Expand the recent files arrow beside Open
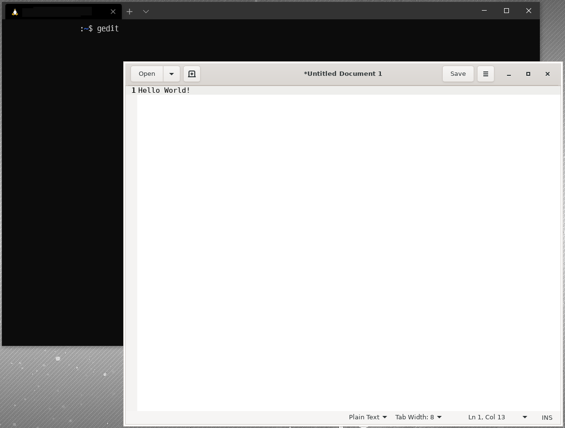 pos(172,74)
